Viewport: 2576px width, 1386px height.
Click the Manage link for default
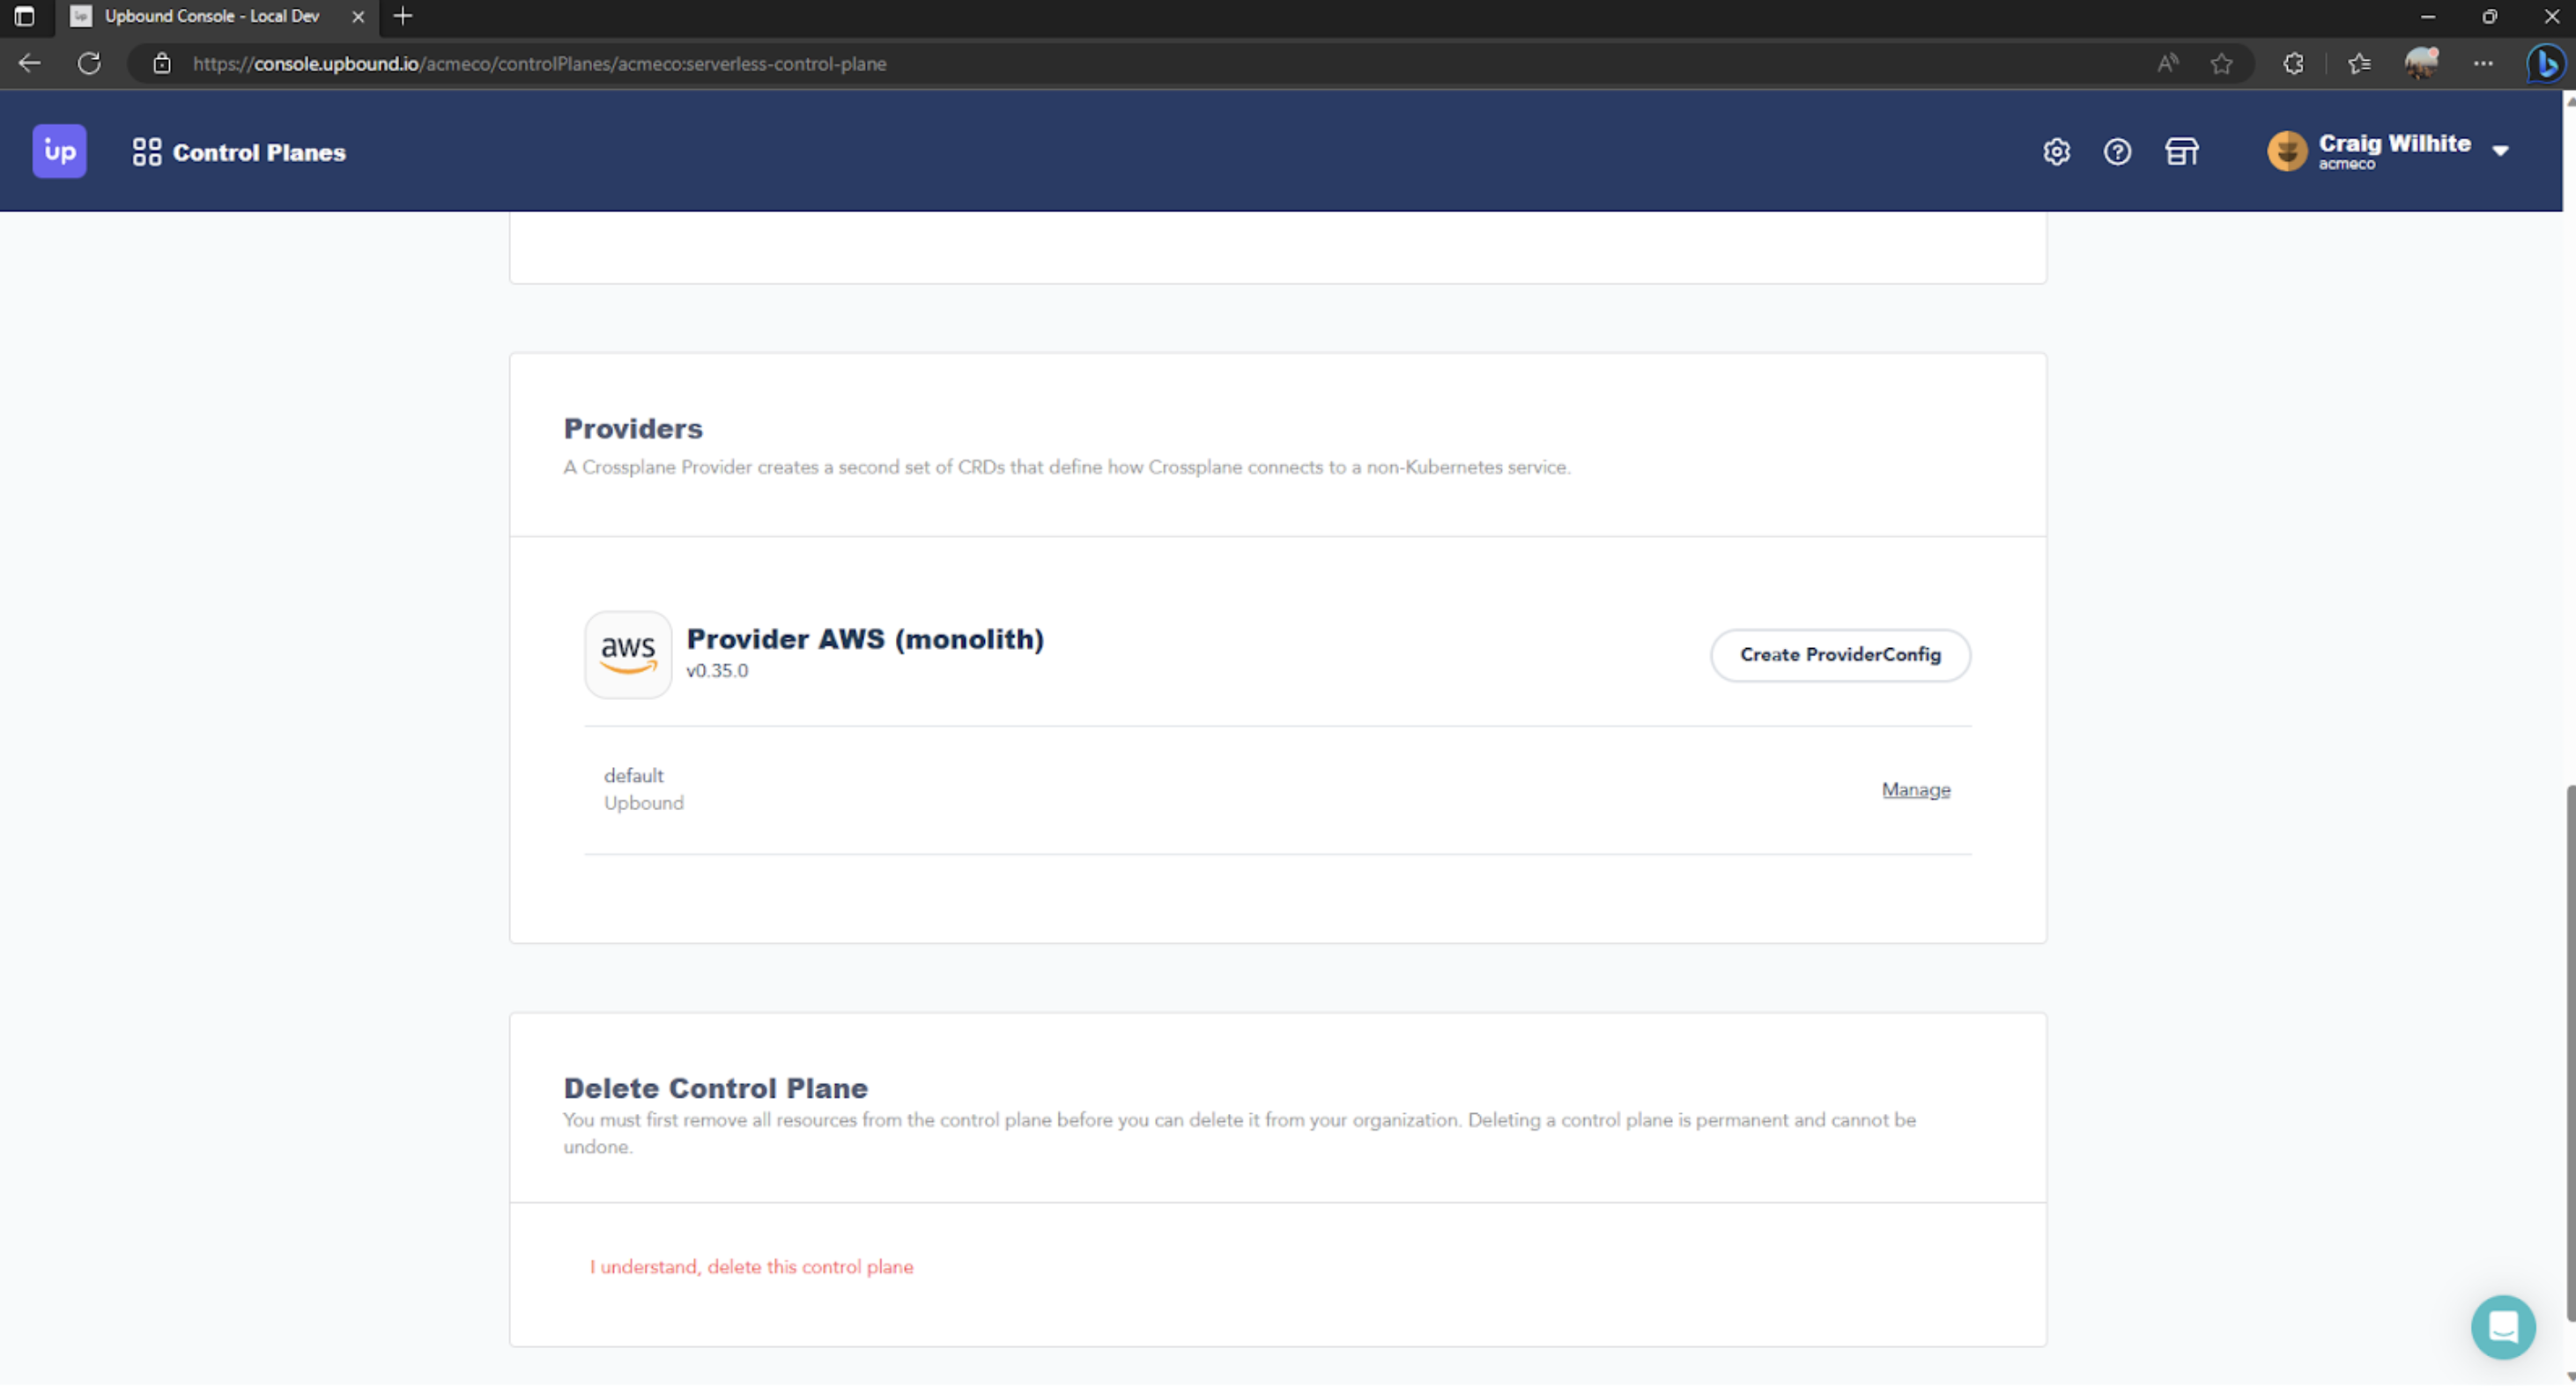coord(1915,790)
